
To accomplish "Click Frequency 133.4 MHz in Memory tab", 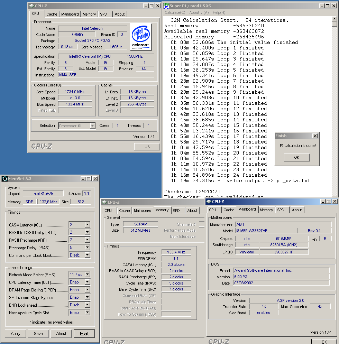I will pyautogui.click(x=176, y=252).
